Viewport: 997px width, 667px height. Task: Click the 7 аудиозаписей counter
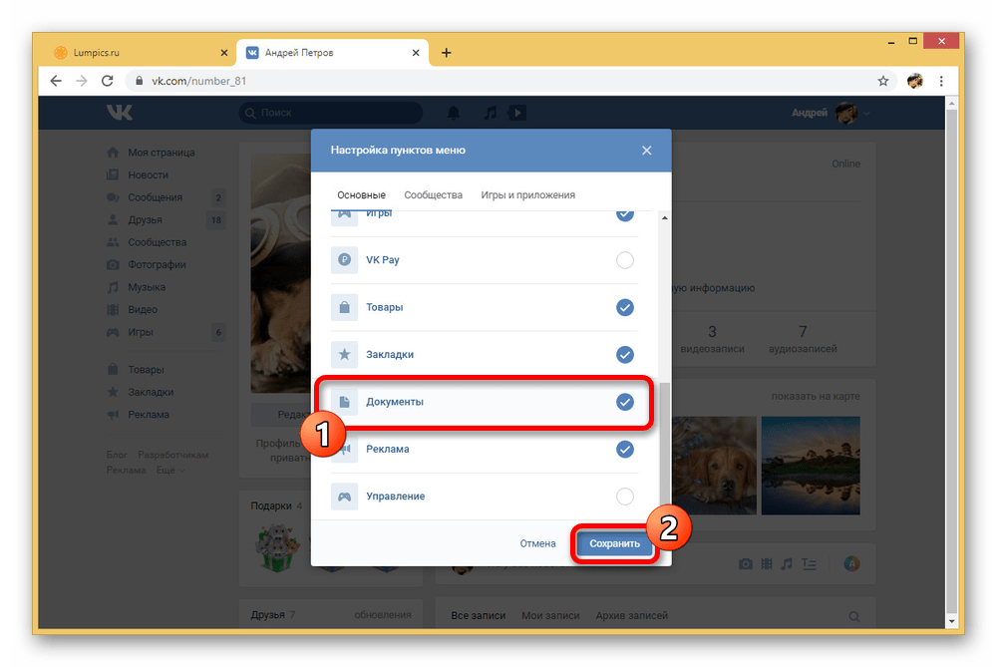tap(803, 339)
